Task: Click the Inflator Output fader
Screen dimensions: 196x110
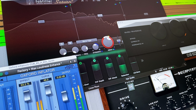Action: coord(65,96)
